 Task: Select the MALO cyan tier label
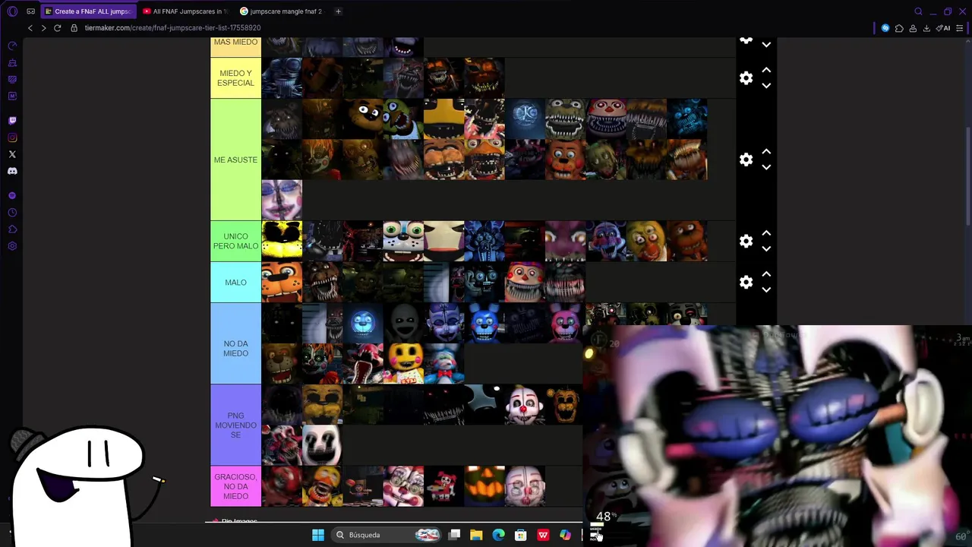(235, 282)
